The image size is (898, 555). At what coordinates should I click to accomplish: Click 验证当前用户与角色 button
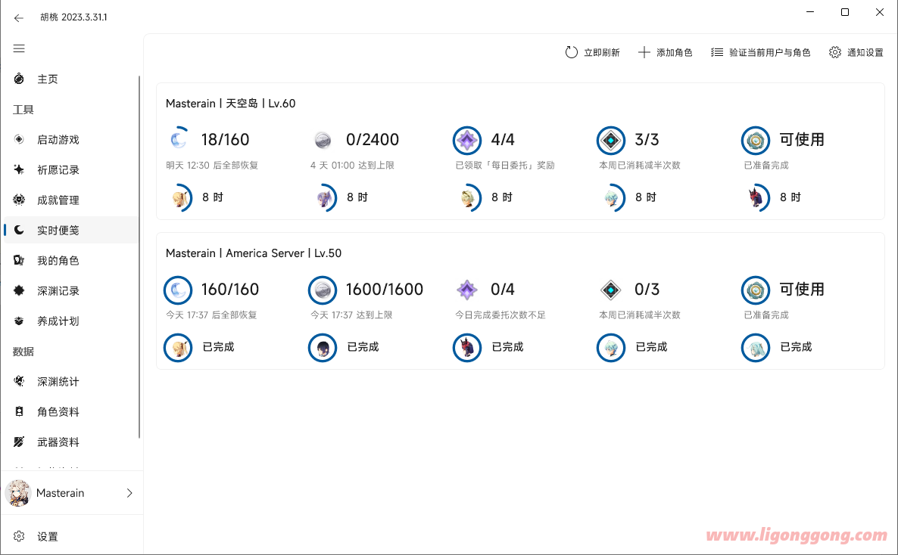pyautogui.click(x=761, y=52)
